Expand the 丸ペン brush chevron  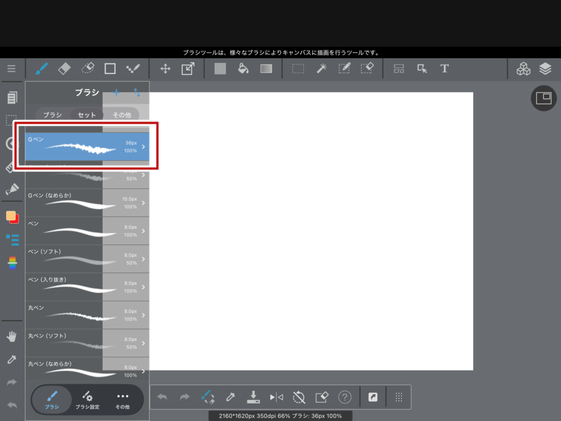[x=144, y=315]
